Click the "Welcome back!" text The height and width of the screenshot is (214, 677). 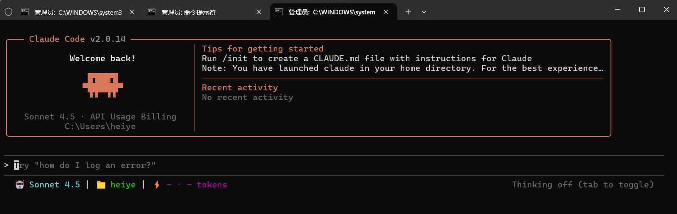click(x=102, y=58)
